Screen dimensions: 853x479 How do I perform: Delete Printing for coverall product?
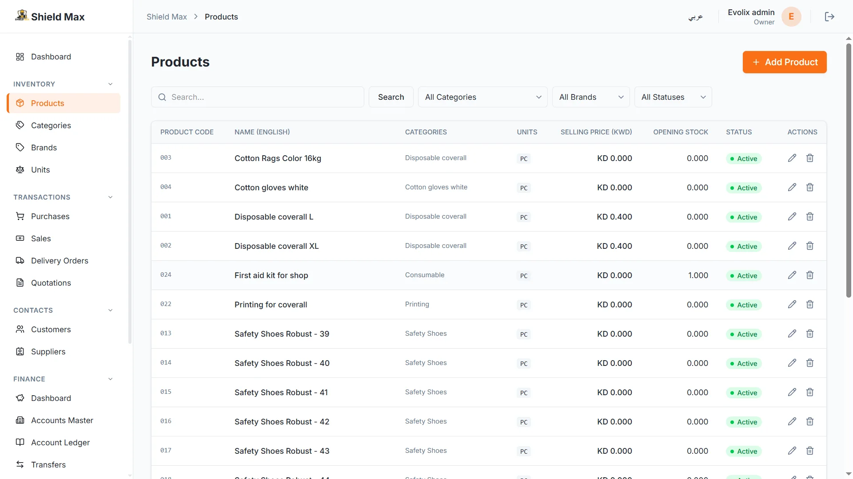(810, 304)
